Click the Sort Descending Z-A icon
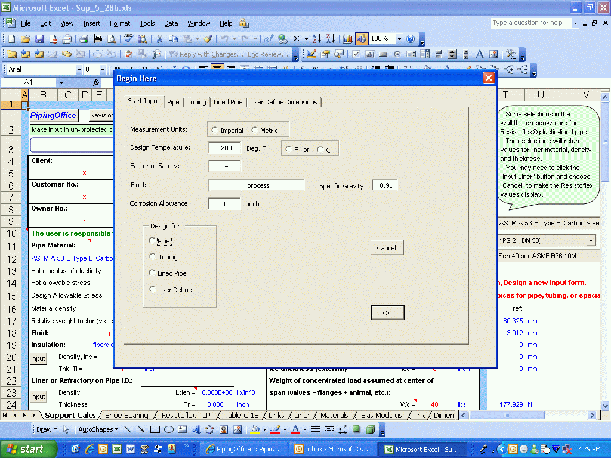Image resolution: width=611 pixels, height=458 pixels. [x=331, y=39]
